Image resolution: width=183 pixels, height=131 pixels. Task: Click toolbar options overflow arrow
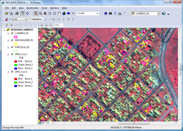pyautogui.click(x=168, y=14)
